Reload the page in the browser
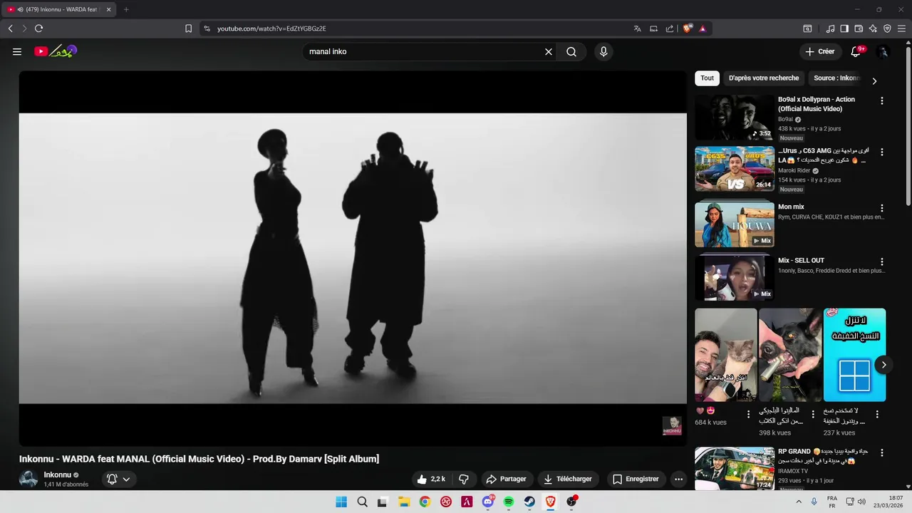 tap(38, 28)
